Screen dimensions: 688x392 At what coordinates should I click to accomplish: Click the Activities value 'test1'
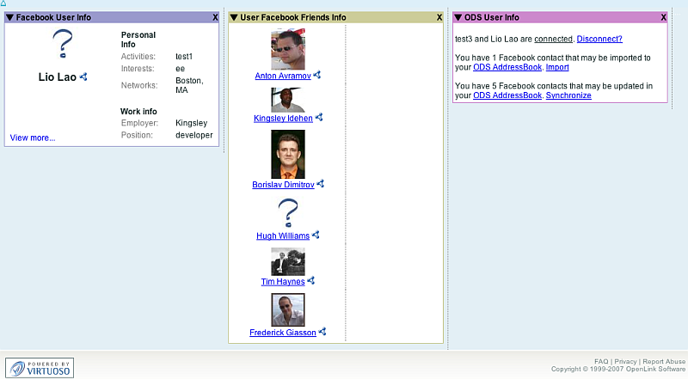click(x=184, y=57)
